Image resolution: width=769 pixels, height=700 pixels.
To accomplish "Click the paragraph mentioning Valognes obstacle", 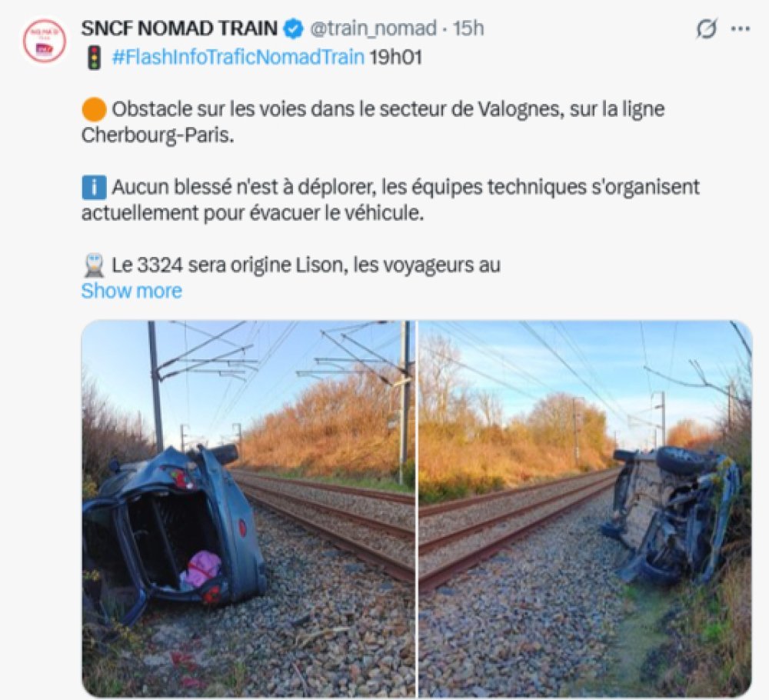I will click(373, 122).
